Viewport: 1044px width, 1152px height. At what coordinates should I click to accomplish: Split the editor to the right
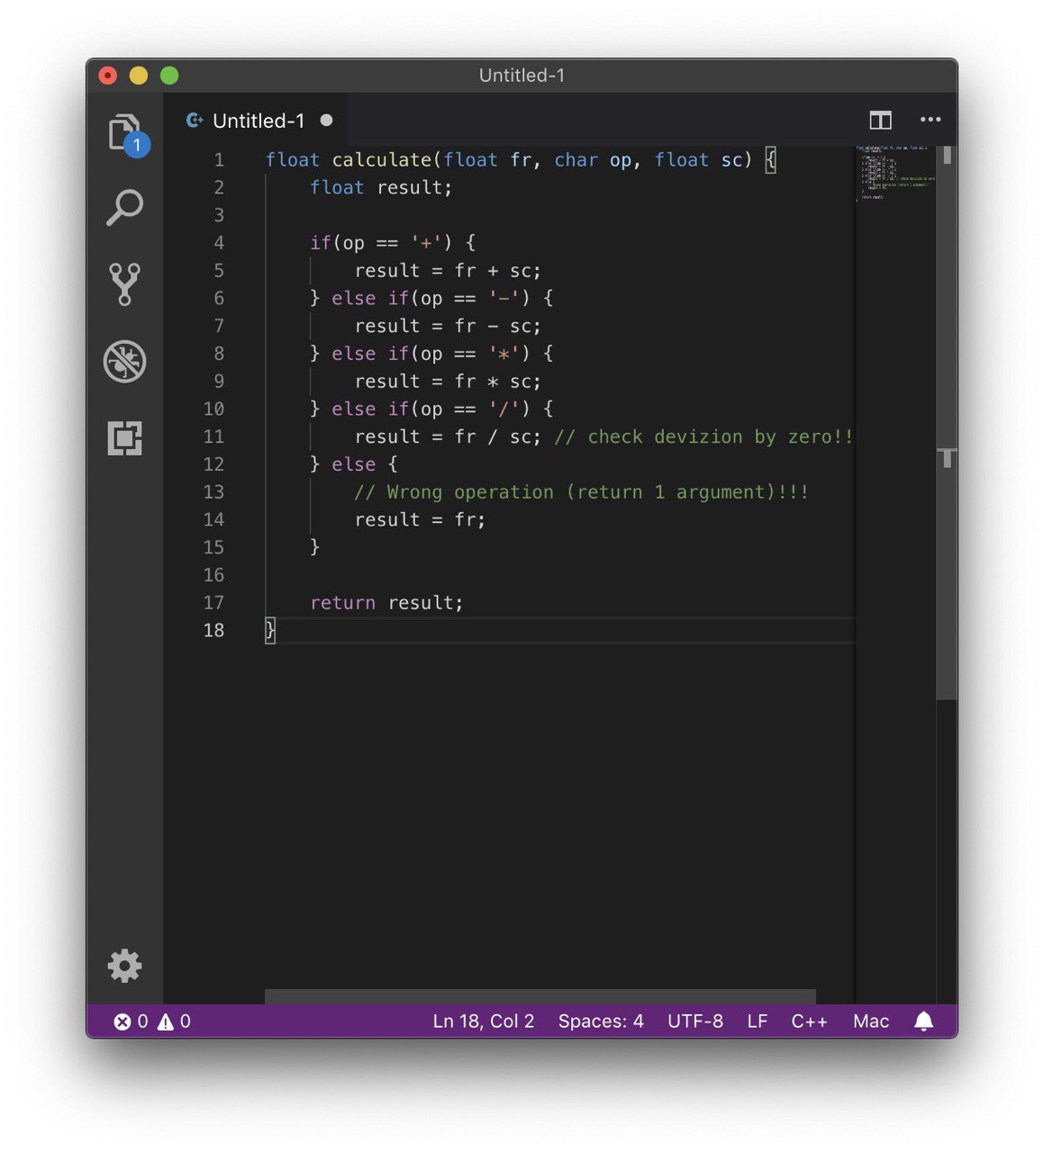point(880,120)
